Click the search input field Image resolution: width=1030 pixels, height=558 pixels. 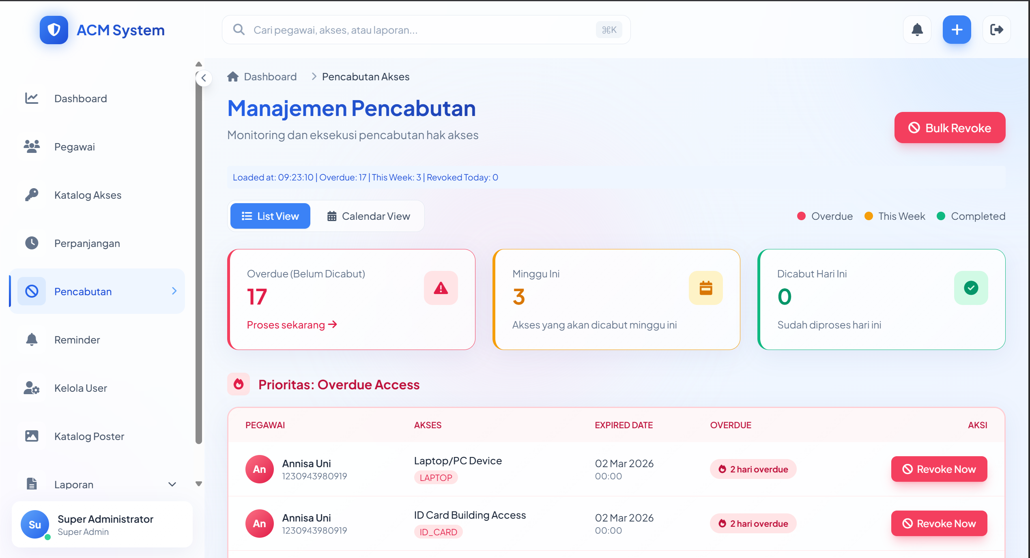pos(422,30)
